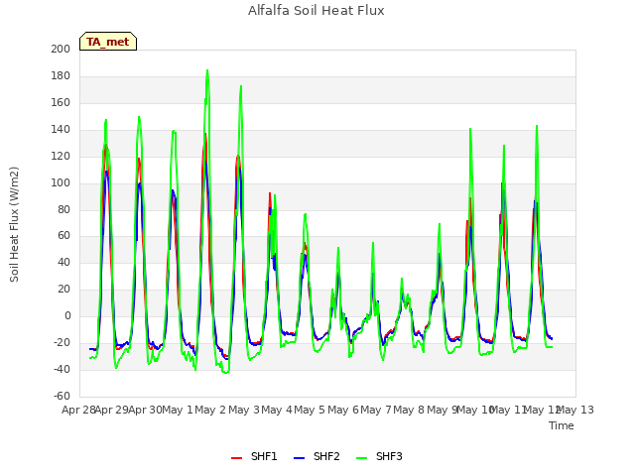This screenshot has height=476, width=635.
Task: Click the May 1 x-axis date label
Action: point(178,410)
